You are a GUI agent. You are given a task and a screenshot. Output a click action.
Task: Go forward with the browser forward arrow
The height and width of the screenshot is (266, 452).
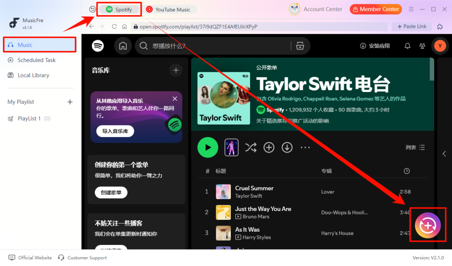point(102,26)
